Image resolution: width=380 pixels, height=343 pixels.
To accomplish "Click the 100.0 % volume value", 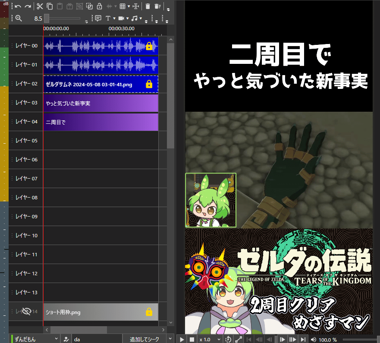I will (x=328, y=340).
